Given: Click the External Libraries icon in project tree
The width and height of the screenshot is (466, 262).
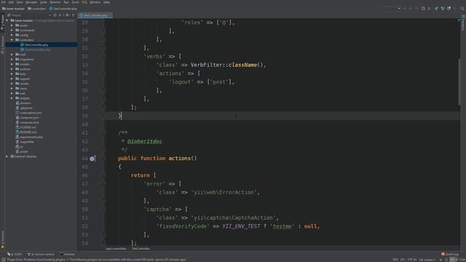Looking at the screenshot, I should tap(12, 156).
